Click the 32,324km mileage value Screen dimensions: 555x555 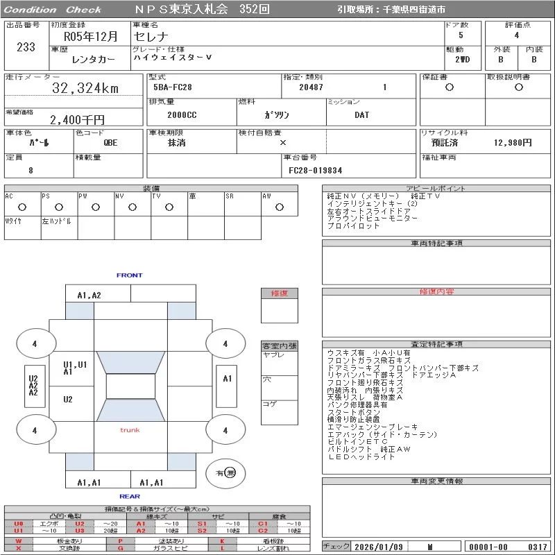coord(85,88)
